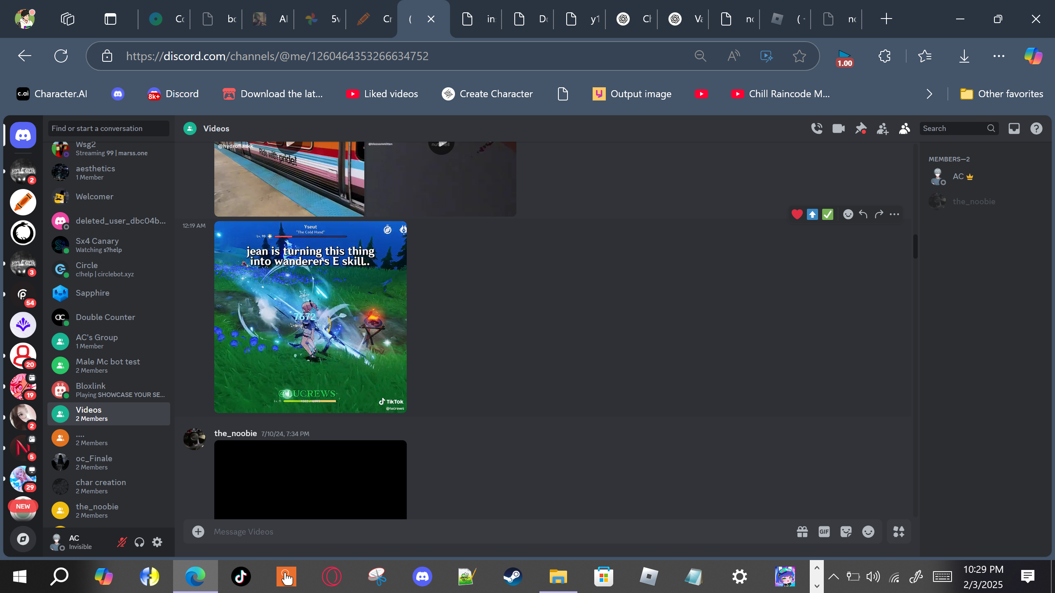Open Circle bot direct message
This screenshot has height=593, width=1055.
[x=109, y=269]
